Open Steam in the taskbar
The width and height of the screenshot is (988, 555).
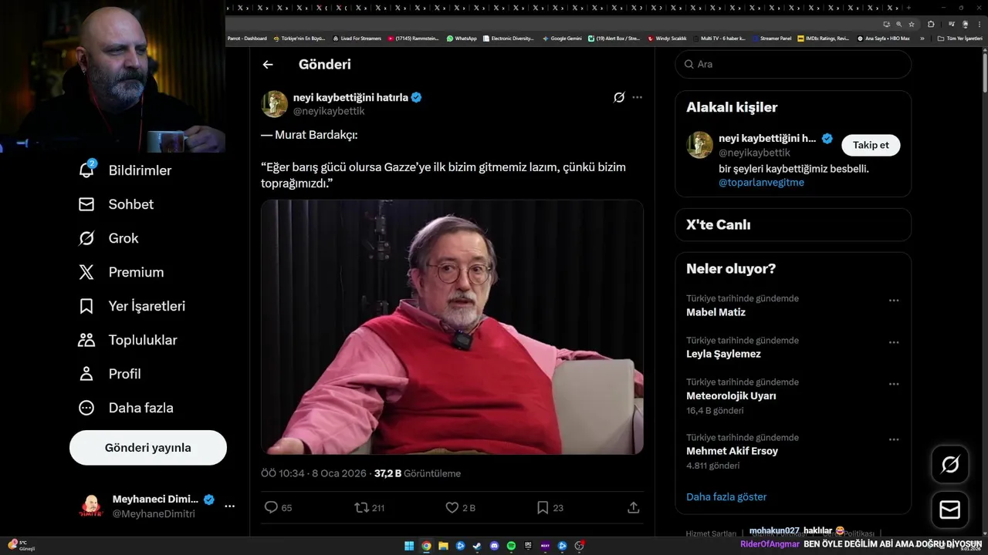tap(477, 546)
